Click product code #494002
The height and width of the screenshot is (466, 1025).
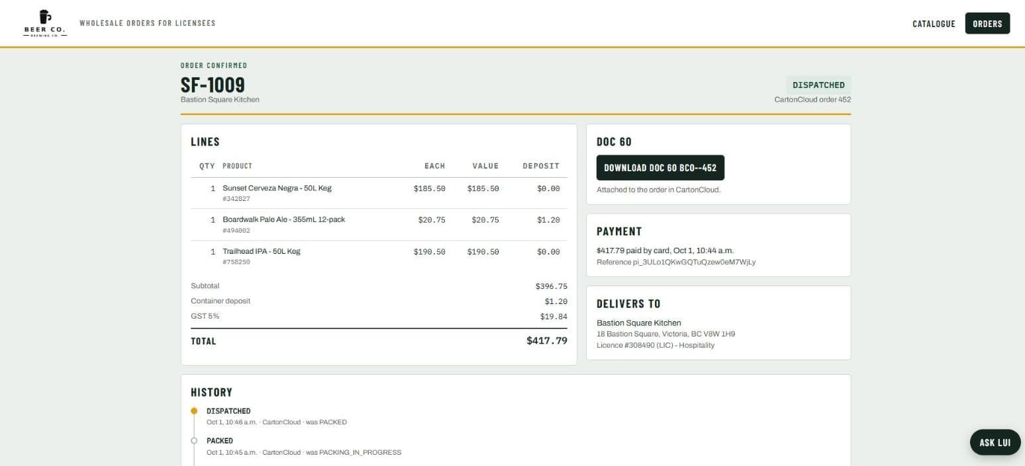236,231
